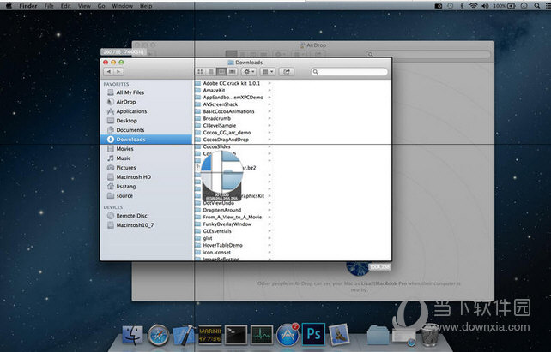Select All My Files in sidebar

130,92
